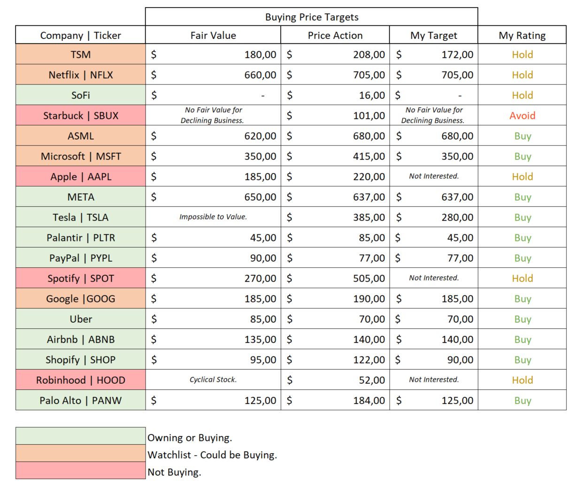
Task: Select the 'Airbnb | ABNB' cell
Action: click(x=81, y=339)
